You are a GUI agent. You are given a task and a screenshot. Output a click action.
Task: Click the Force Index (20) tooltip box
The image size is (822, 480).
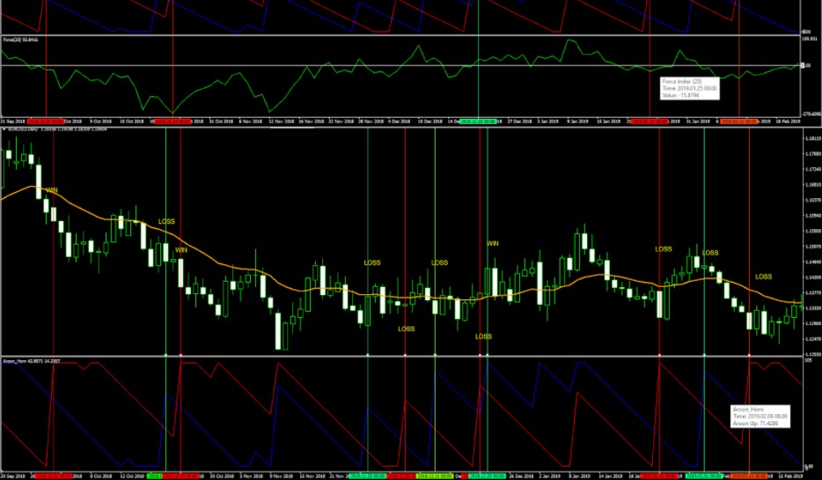pos(689,89)
